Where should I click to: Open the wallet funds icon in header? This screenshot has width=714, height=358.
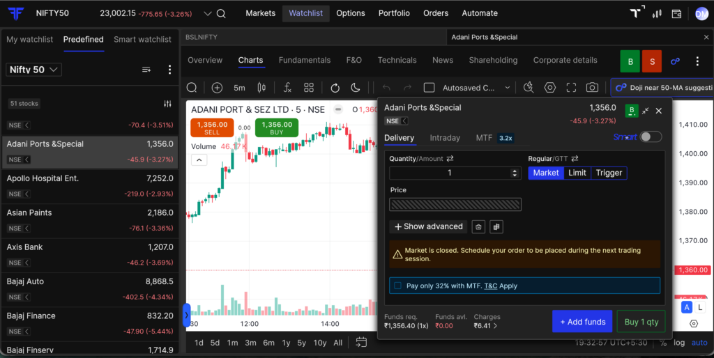tap(676, 14)
